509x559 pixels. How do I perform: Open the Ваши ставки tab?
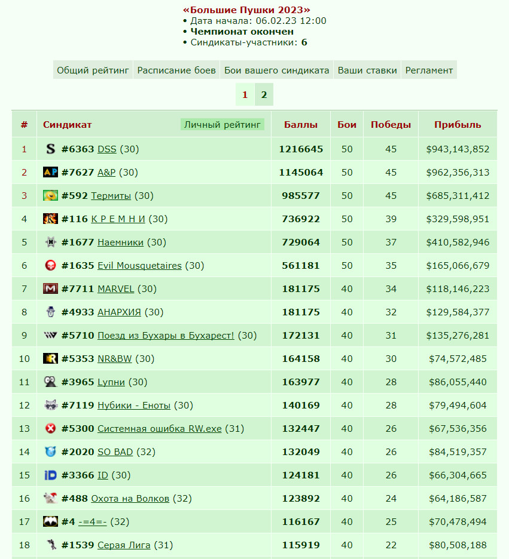(x=367, y=70)
